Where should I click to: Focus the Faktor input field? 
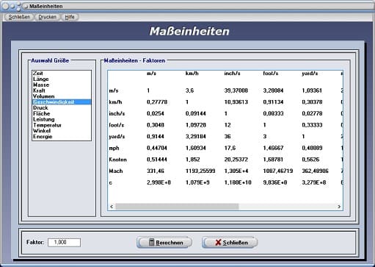tap(64, 243)
